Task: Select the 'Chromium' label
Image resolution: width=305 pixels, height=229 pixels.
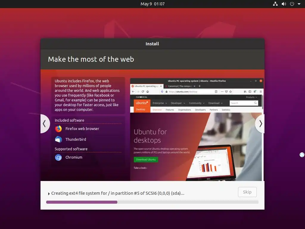Action: (74, 157)
